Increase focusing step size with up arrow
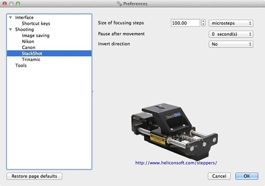This screenshot has width=265, height=186. tap(203, 21)
